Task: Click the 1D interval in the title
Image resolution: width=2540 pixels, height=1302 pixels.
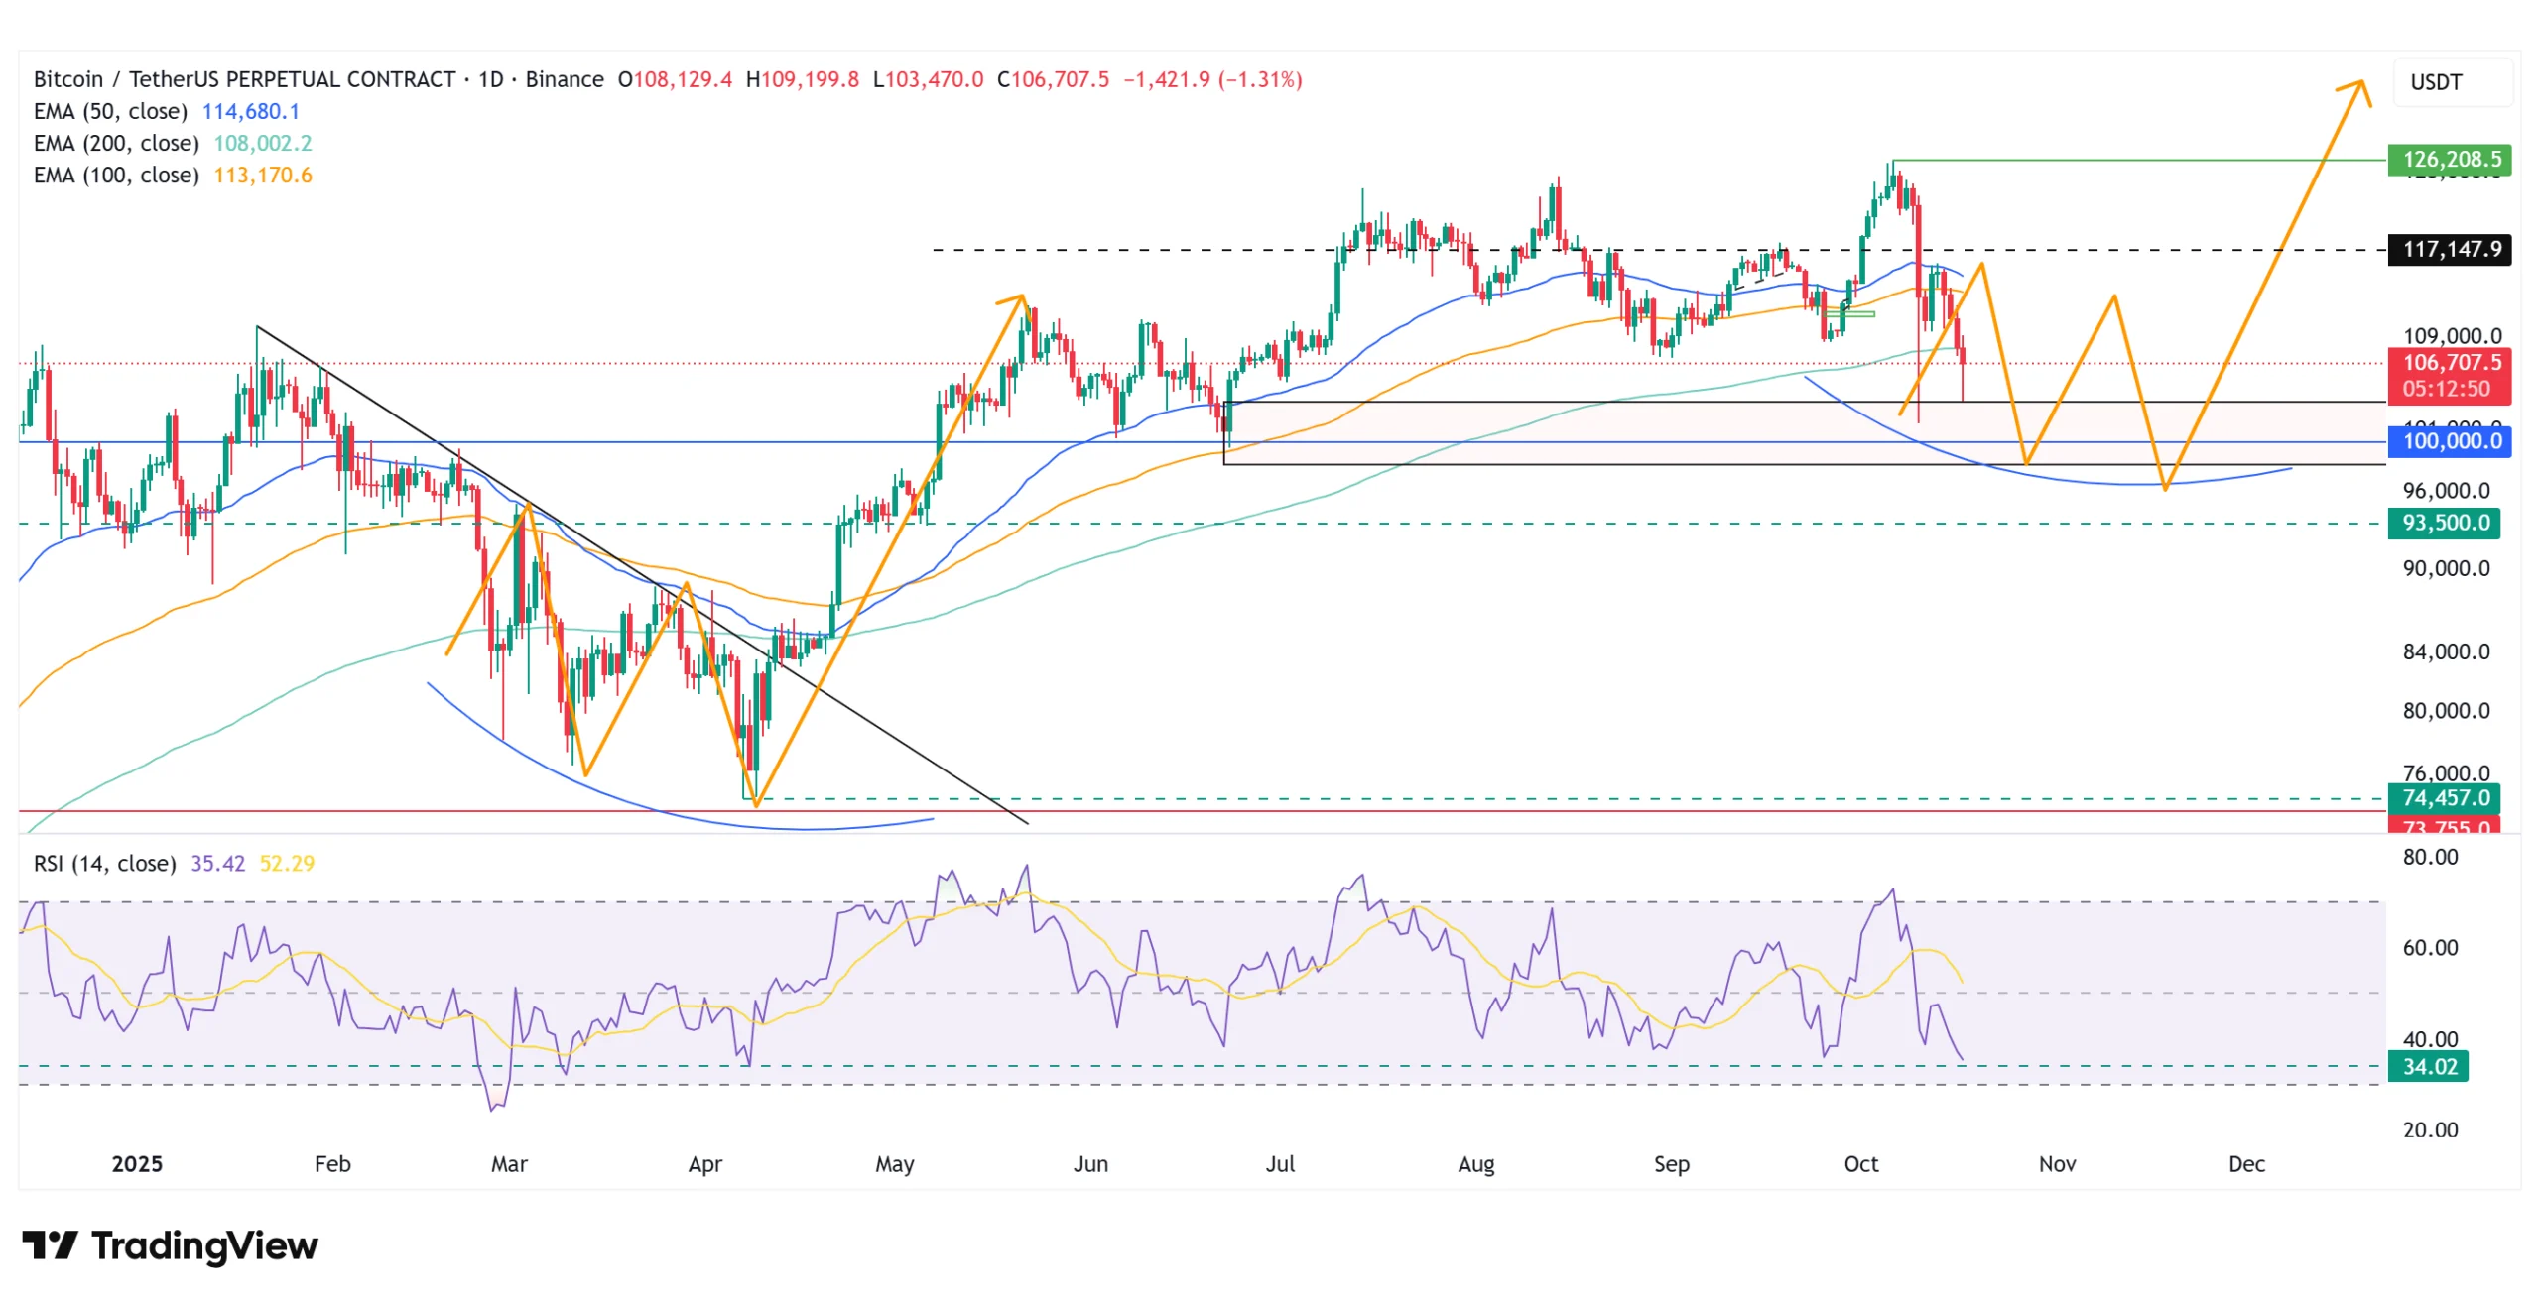Action: (490, 79)
